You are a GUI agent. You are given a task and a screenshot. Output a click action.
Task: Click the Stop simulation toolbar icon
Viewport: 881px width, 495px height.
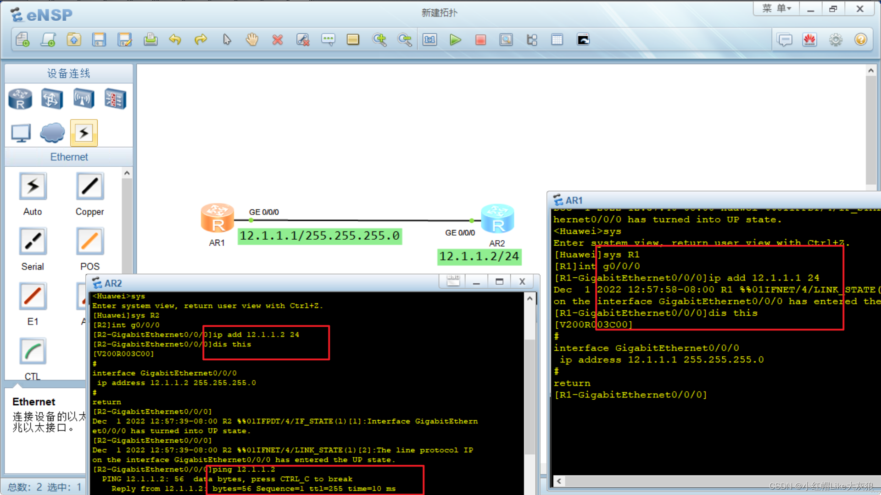480,40
